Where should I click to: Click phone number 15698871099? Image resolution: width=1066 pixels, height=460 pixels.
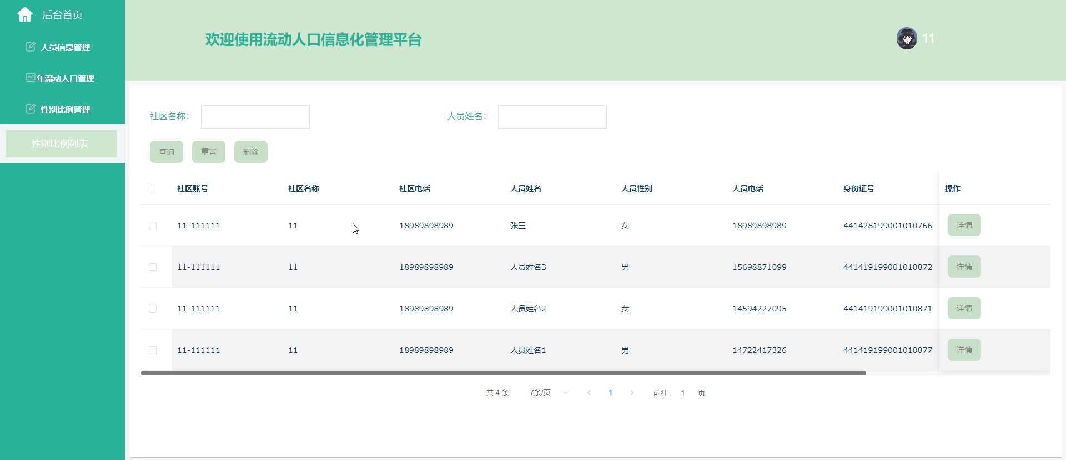[x=760, y=267]
